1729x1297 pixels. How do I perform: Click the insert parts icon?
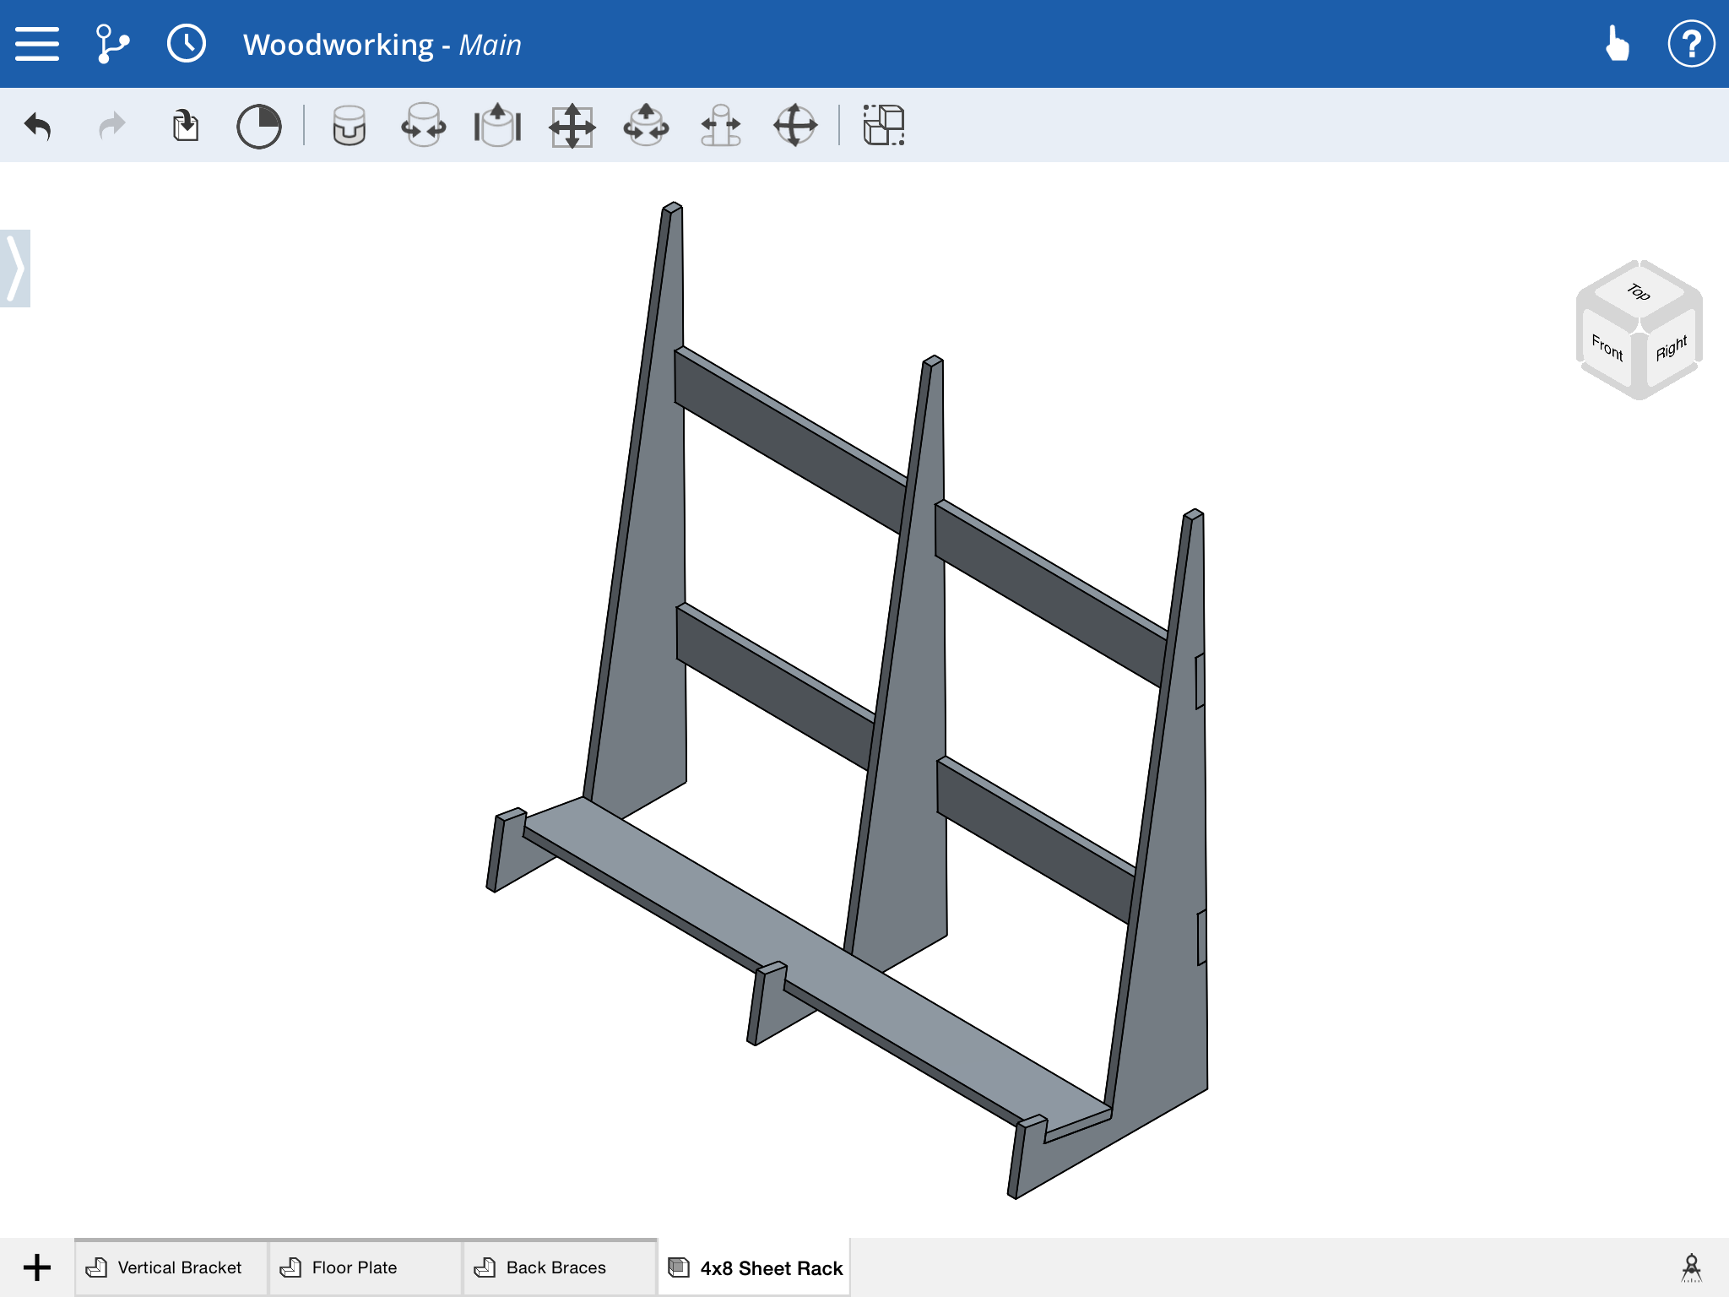click(185, 127)
